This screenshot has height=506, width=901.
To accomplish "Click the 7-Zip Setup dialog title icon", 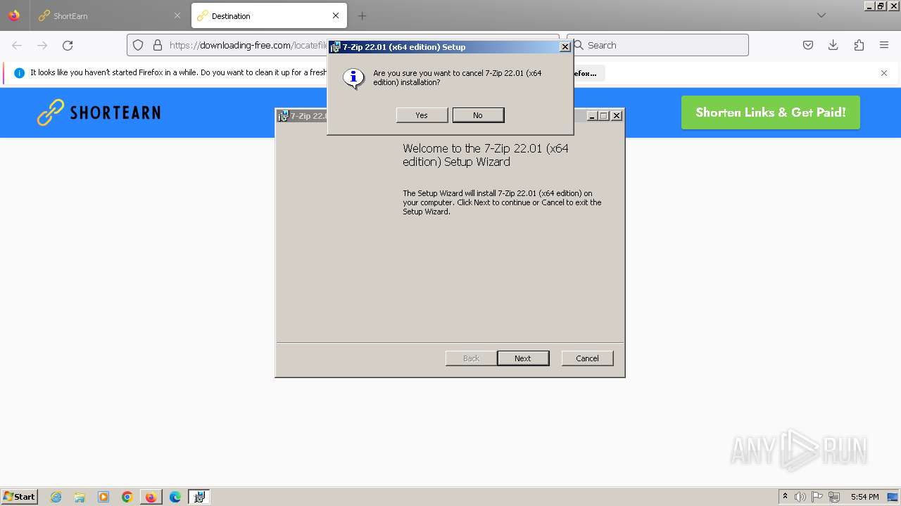I will click(336, 47).
